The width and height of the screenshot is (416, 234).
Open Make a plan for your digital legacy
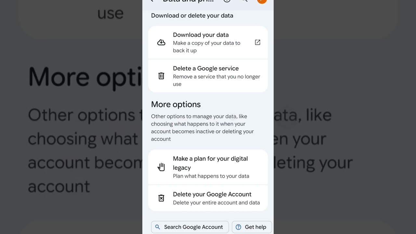pos(210,163)
